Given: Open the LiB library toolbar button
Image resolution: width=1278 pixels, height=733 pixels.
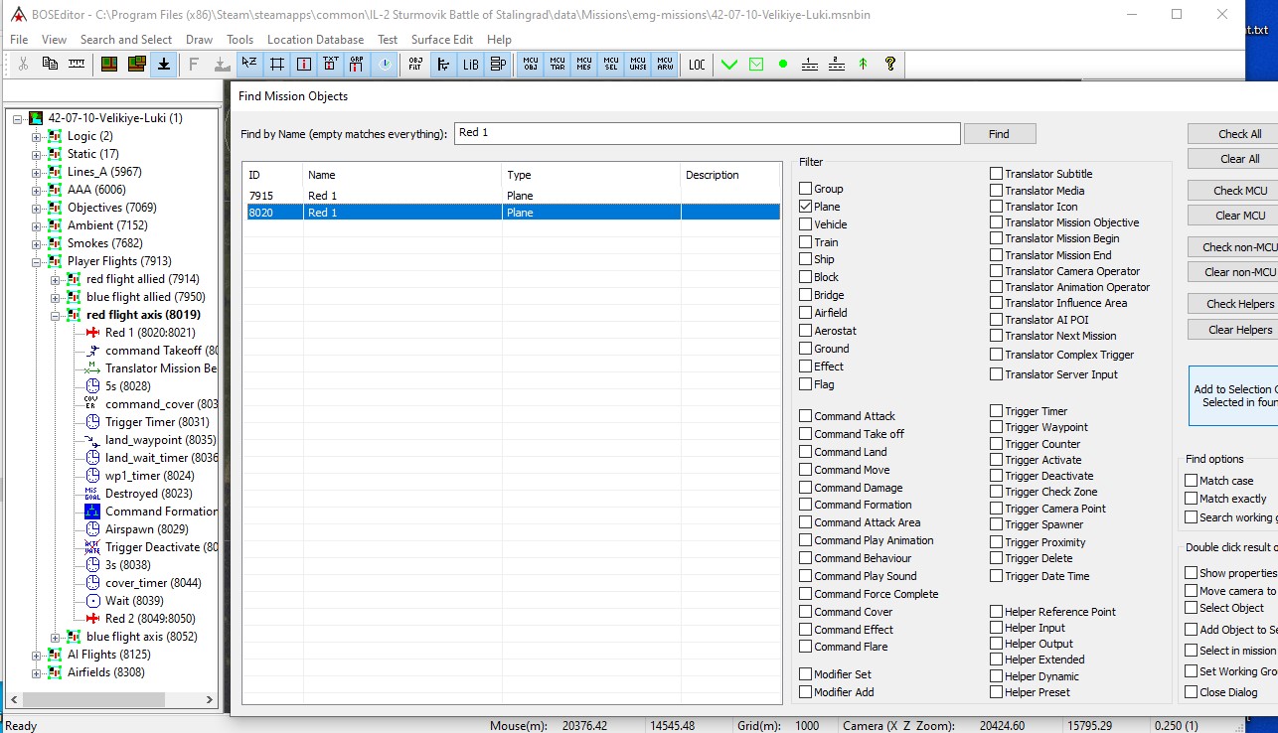Looking at the screenshot, I should [470, 64].
